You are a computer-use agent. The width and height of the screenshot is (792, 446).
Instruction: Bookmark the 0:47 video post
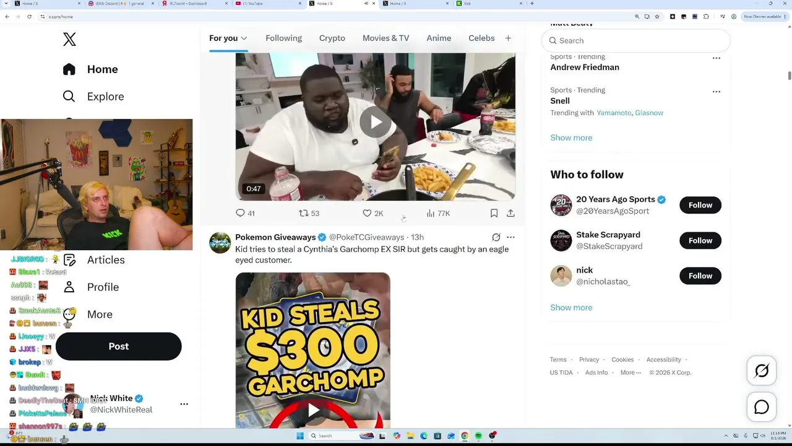(494, 213)
